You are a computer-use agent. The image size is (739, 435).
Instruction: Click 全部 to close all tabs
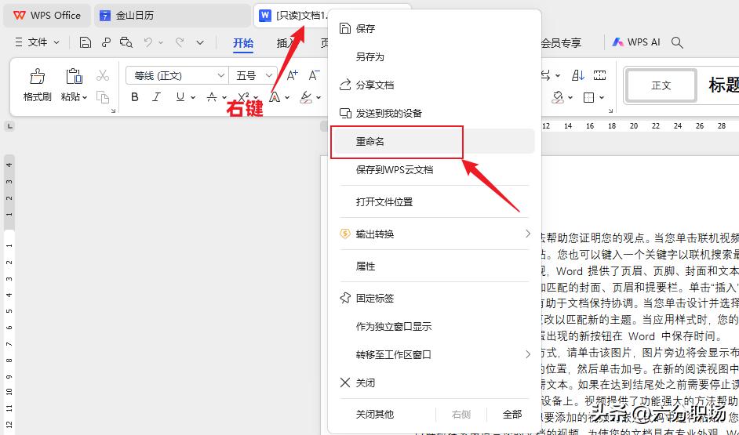coord(512,415)
